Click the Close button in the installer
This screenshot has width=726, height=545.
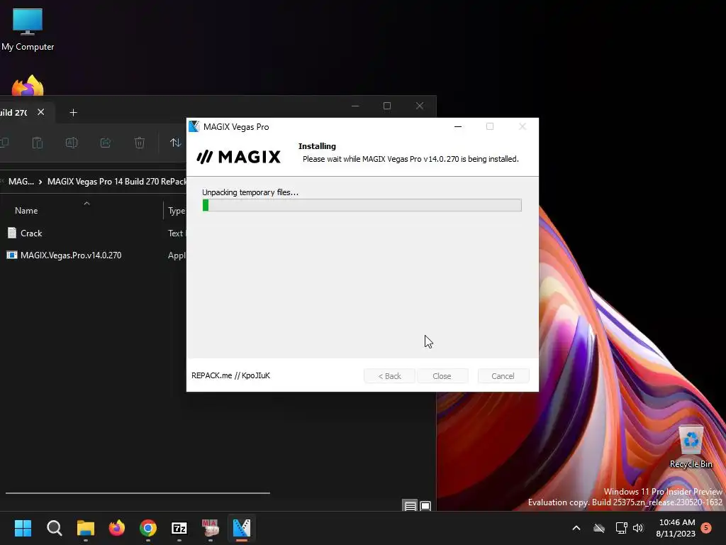tap(442, 376)
